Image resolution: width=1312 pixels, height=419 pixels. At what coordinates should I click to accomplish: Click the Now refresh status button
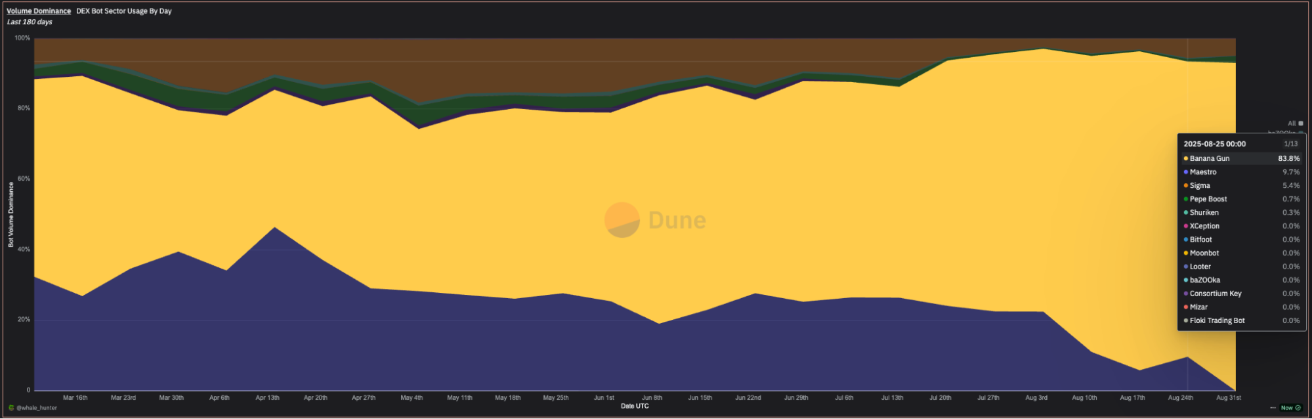tap(1291, 408)
